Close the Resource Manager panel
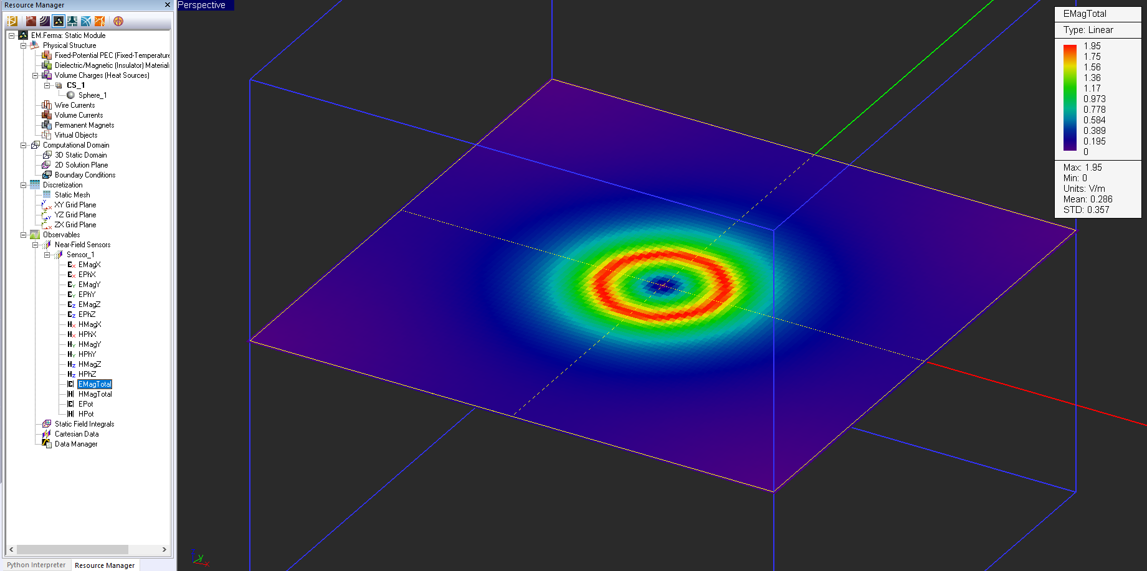Image resolution: width=1147 pixels, height=571 pixels. tap(167, 5)
